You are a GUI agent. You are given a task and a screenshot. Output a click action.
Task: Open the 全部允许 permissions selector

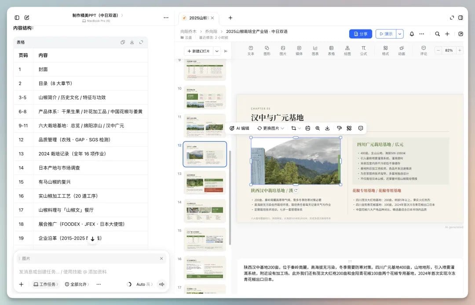coord(77,284)
